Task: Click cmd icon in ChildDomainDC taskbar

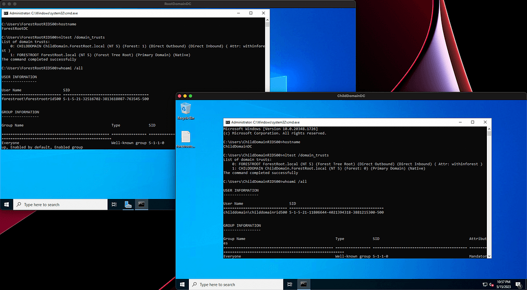Action: [x=304, y=284]
